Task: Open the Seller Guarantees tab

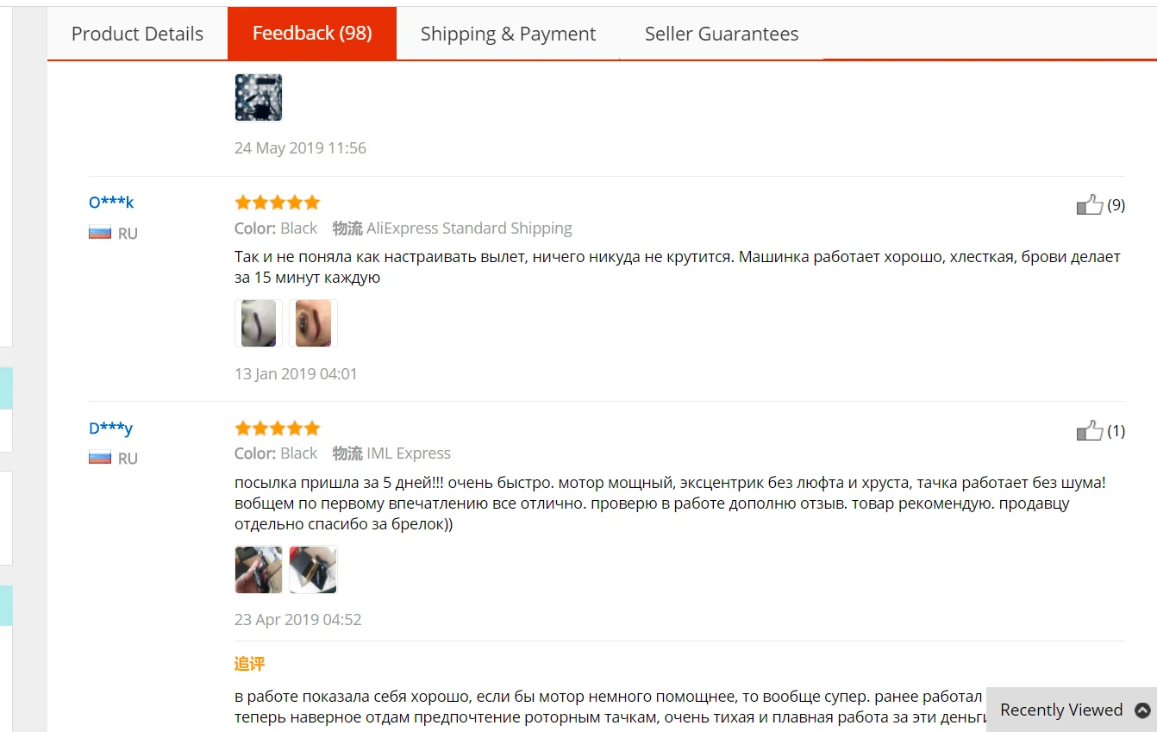Action: tap(722, 34)
